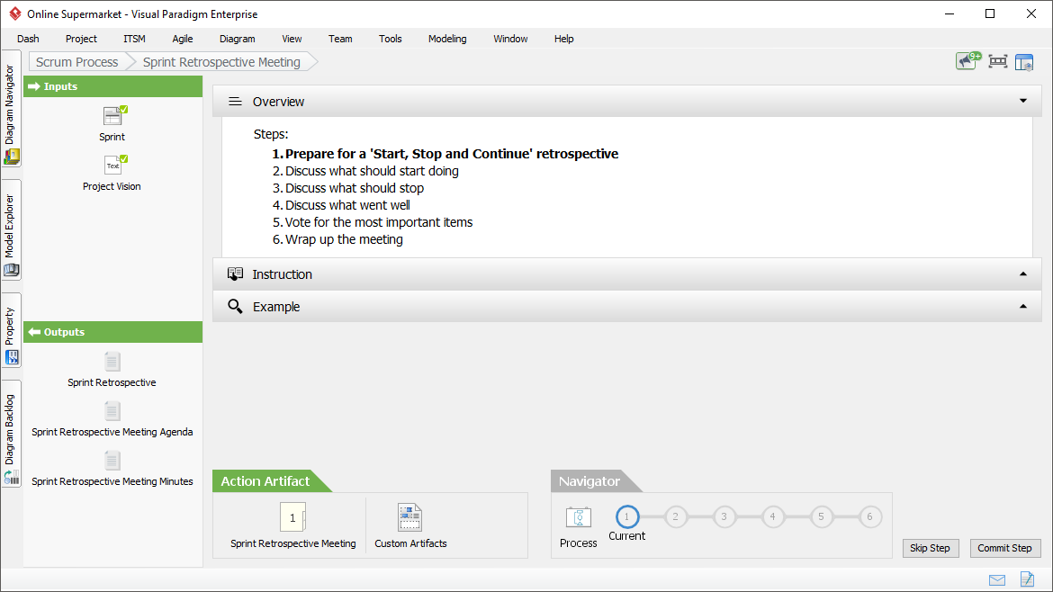Go to Scrum Process breadcrumb
This screenshot has height=592, width=1053.
77,62
